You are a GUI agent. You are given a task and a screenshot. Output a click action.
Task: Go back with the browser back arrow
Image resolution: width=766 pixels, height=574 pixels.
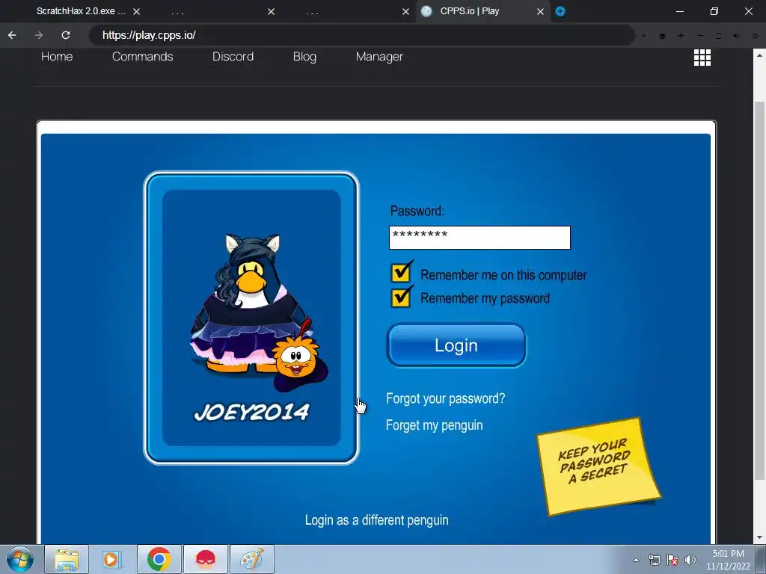12,35
